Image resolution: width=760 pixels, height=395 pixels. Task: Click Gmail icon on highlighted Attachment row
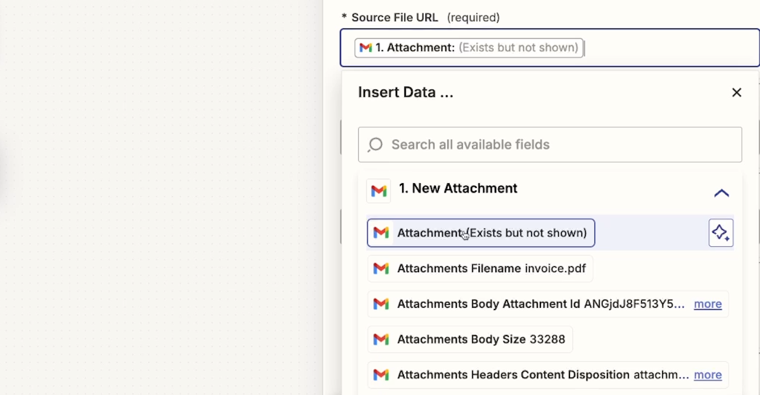(x=381, y=233)
